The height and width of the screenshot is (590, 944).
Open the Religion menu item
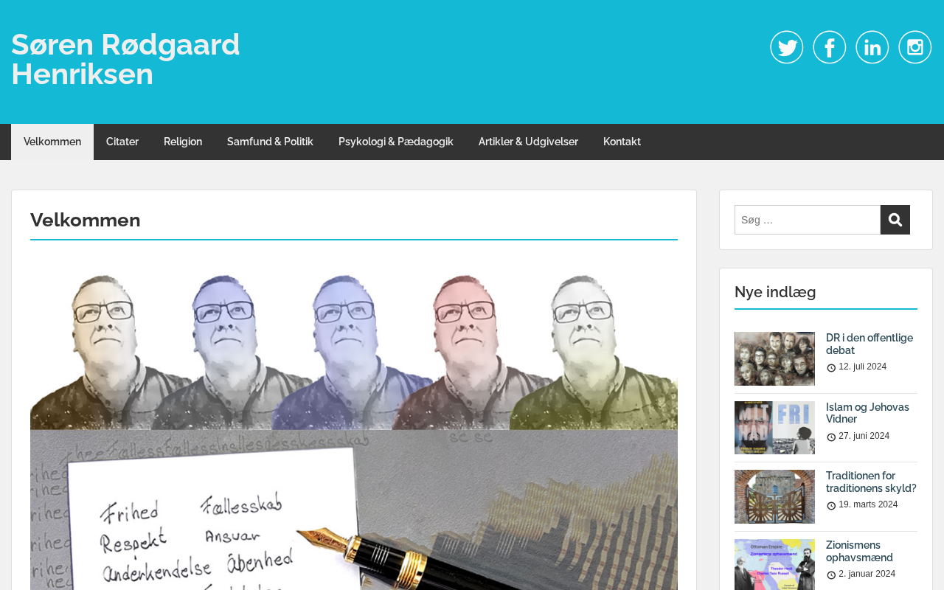tap(183, 142)
